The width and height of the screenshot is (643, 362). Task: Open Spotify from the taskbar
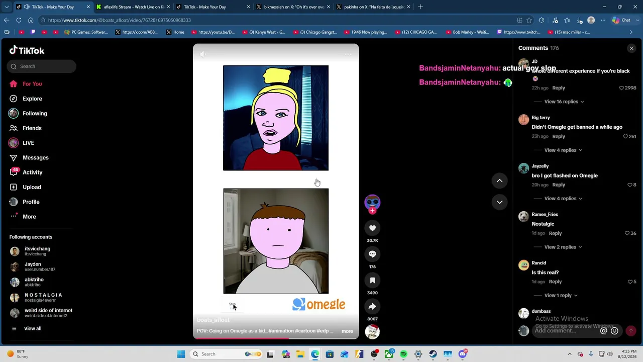pyautogui.click(x=403, y=354)
